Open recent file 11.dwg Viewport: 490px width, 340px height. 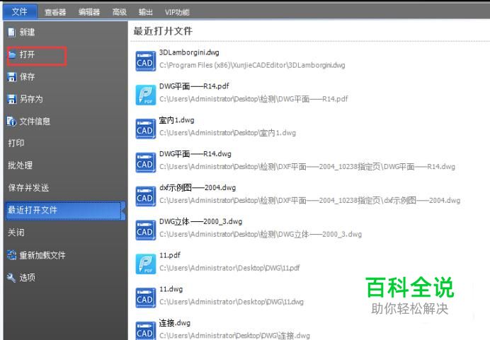coord(171,289)
